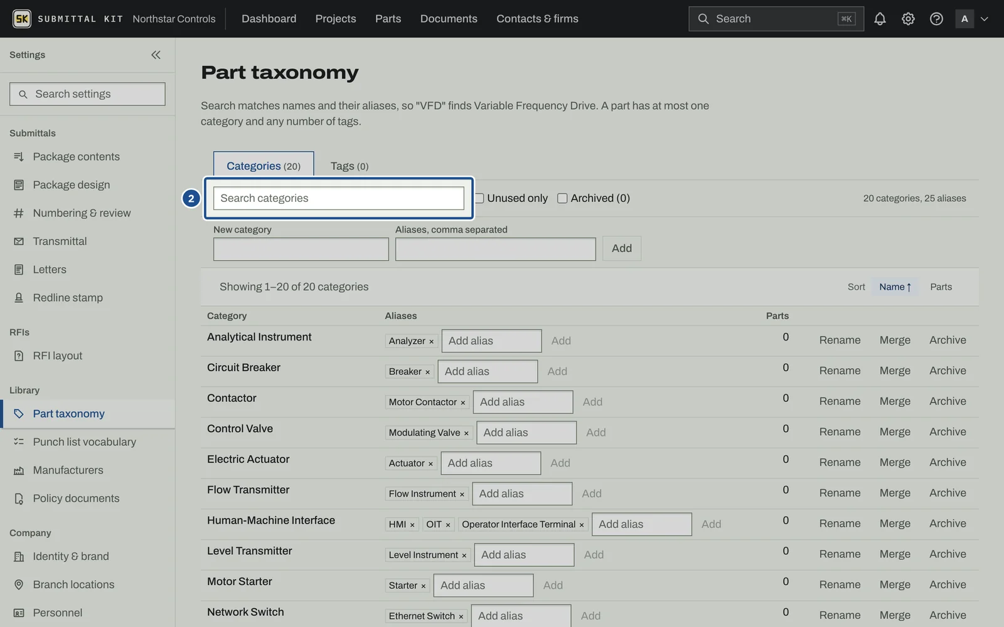Remove the HMI alias

click(x=412, y=525)
